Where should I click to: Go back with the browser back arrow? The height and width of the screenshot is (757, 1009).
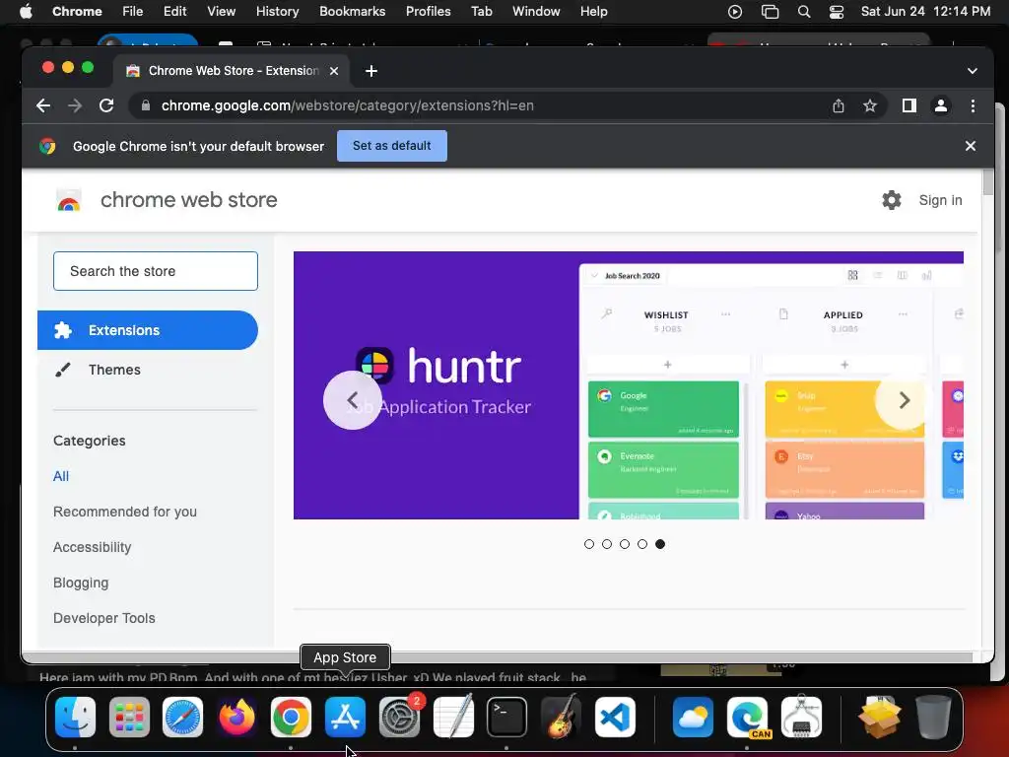click(43, 105)
